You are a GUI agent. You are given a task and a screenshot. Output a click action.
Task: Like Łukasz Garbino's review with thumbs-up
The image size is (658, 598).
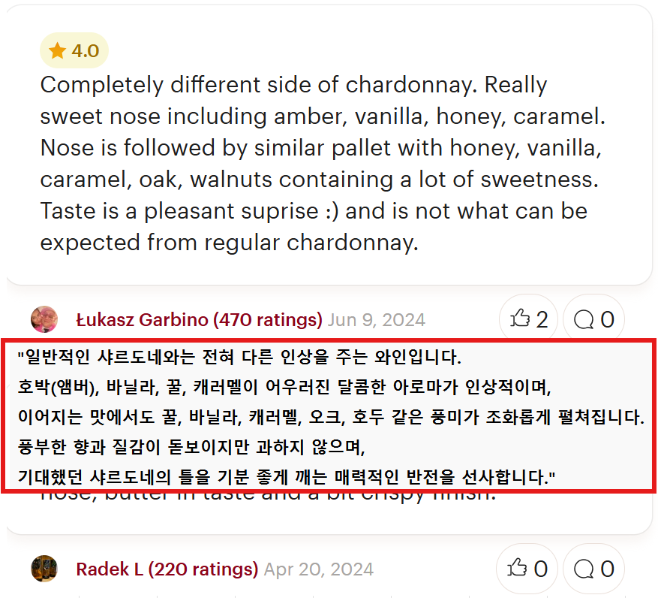point(520,319)
